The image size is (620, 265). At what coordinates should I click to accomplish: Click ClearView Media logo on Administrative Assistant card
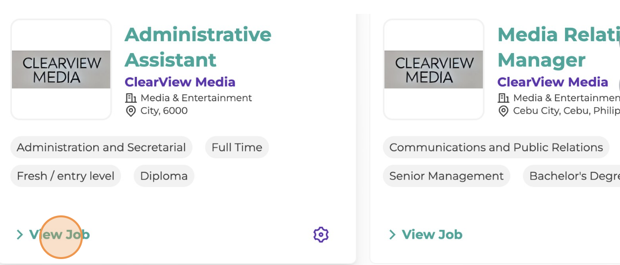tap(61, 69)
